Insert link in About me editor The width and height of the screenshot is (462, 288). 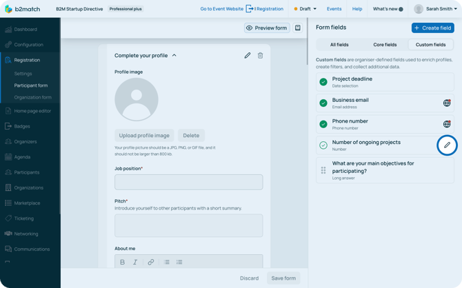(x=151, y=262)
